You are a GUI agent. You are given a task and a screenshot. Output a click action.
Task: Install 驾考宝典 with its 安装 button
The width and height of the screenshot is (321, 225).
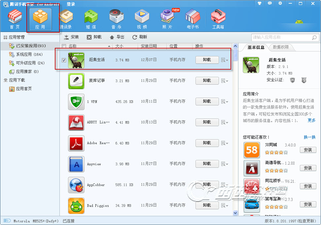click(x=308, y=204)
